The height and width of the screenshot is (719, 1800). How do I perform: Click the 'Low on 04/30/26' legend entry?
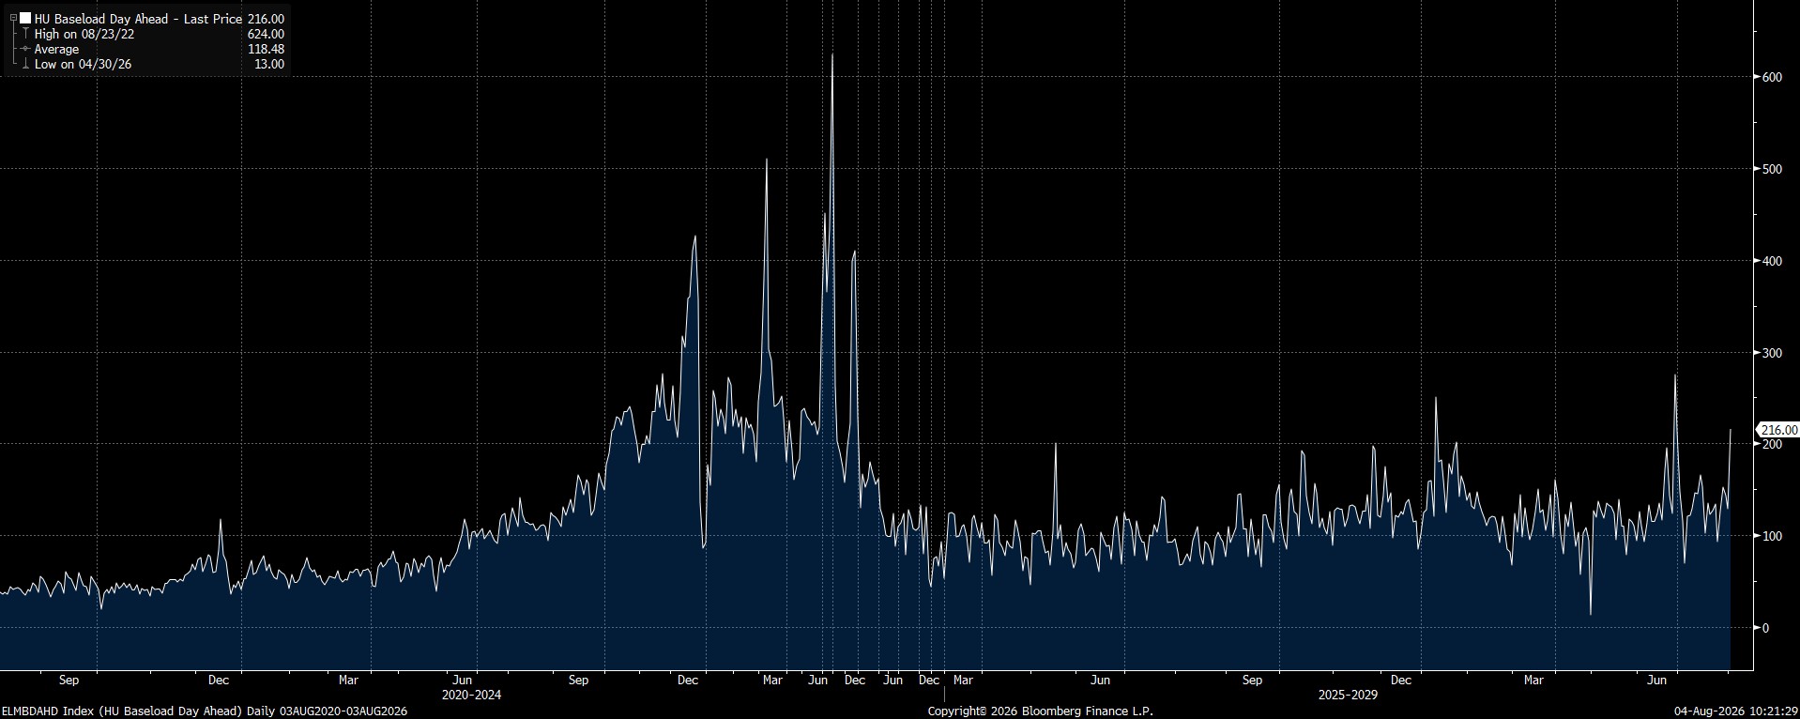tap(84, 64)
